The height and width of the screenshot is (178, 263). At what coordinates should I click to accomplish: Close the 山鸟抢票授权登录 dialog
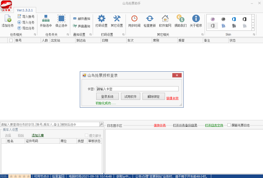tap(177, 75)
